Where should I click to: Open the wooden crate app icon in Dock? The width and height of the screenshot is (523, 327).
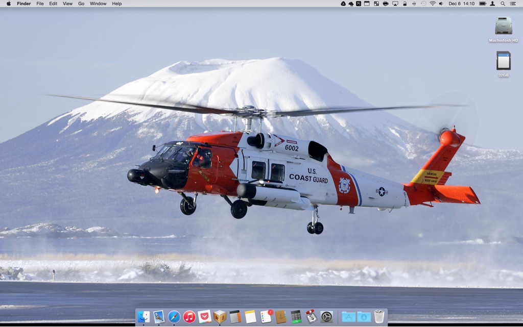[220, 317]
